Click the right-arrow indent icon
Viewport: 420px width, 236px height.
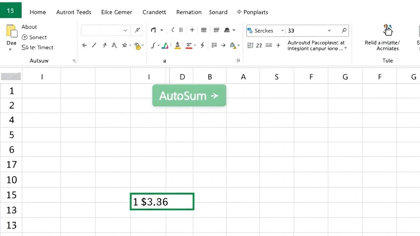pos(223,45)
